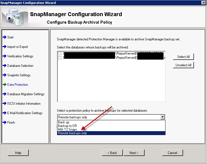Click the SnapManager camera server logo
The width and height of the screenshot is (207, 164).
point(15,17)
